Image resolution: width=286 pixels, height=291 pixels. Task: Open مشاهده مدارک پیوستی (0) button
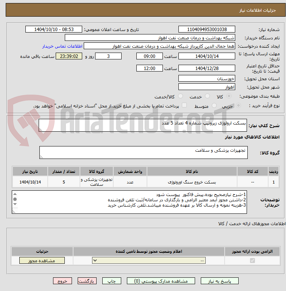pyautogui.click(x=161, y=281)
